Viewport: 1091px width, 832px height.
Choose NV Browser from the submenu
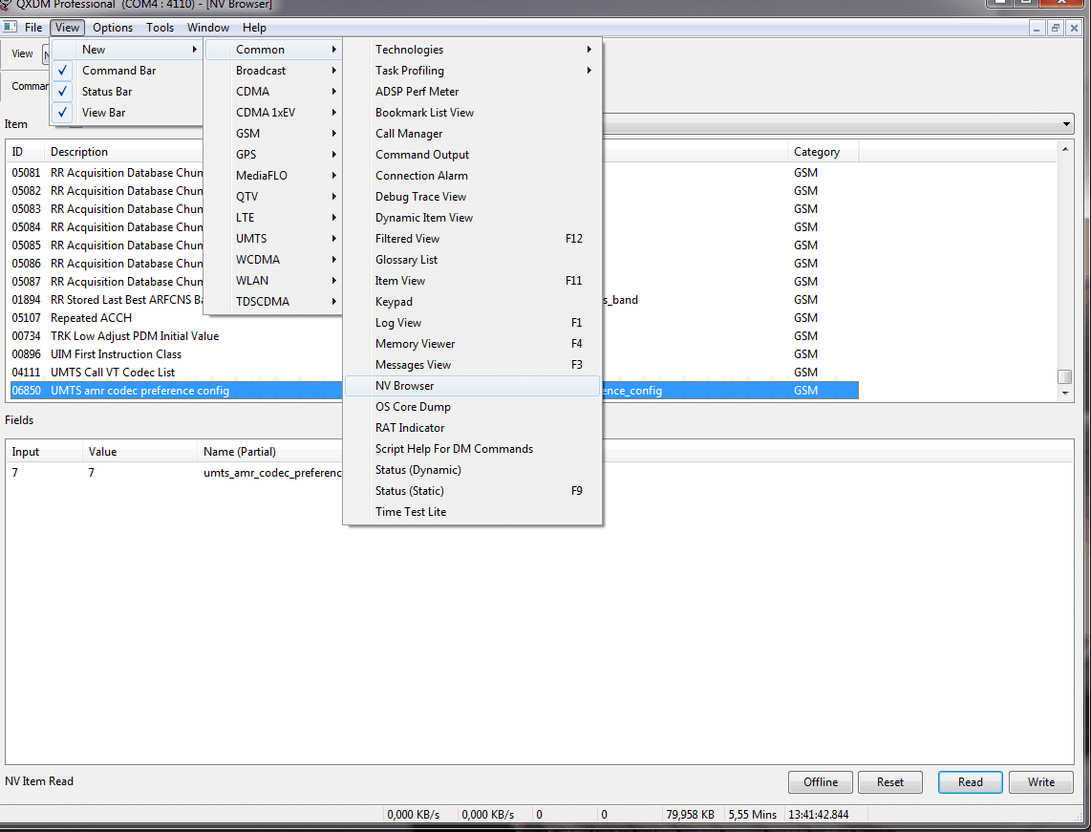473,385
